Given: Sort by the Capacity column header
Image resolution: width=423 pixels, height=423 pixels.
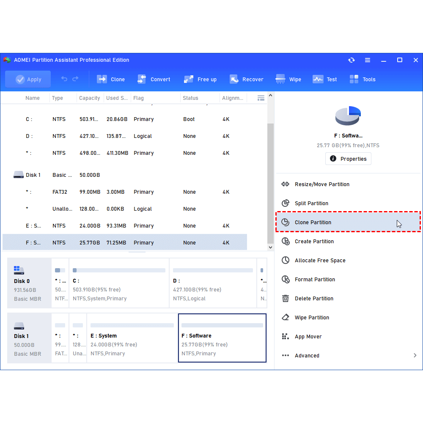Looking at the screenshot, I should [x=90, y=98].
